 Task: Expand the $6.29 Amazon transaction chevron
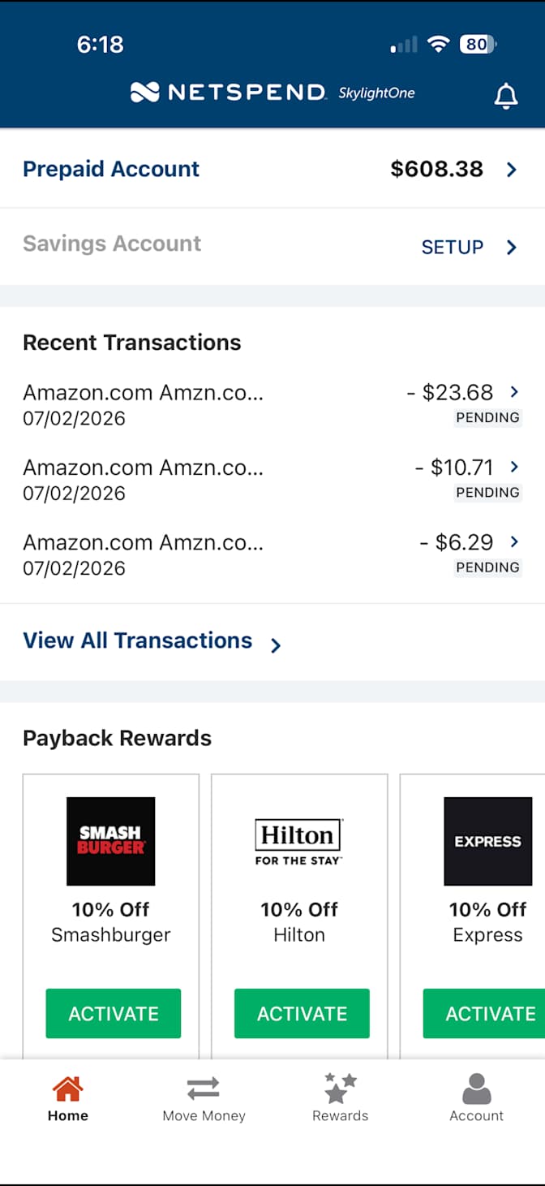[514, 541]
